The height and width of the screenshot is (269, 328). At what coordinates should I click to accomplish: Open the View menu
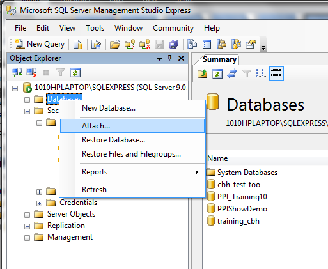pos(67,28)
